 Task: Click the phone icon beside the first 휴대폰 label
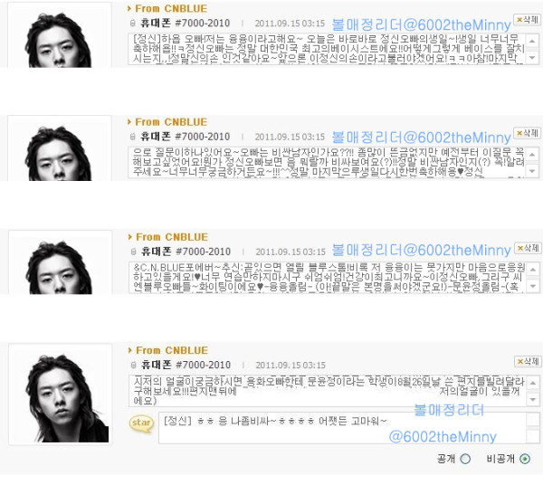(132, 24)
